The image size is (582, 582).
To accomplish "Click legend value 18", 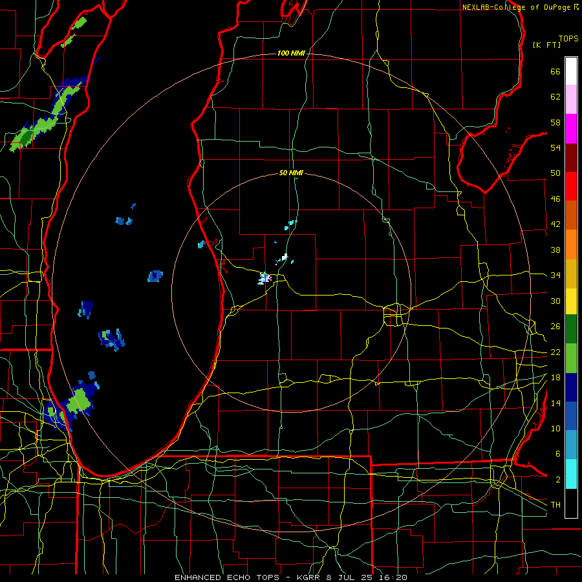I will pos(555,378).
